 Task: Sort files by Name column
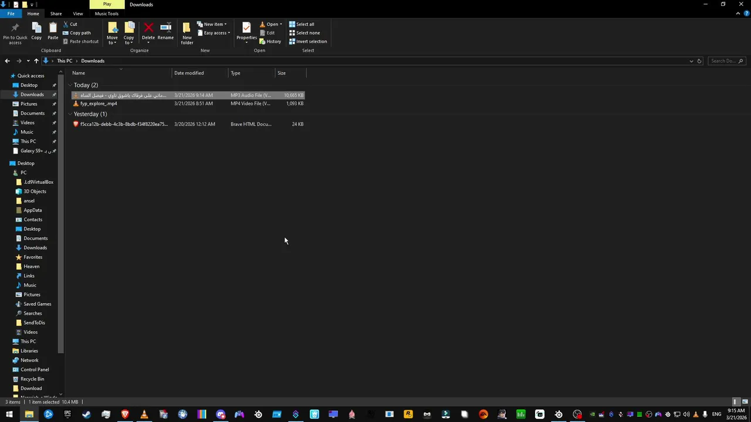click(120, 73)
